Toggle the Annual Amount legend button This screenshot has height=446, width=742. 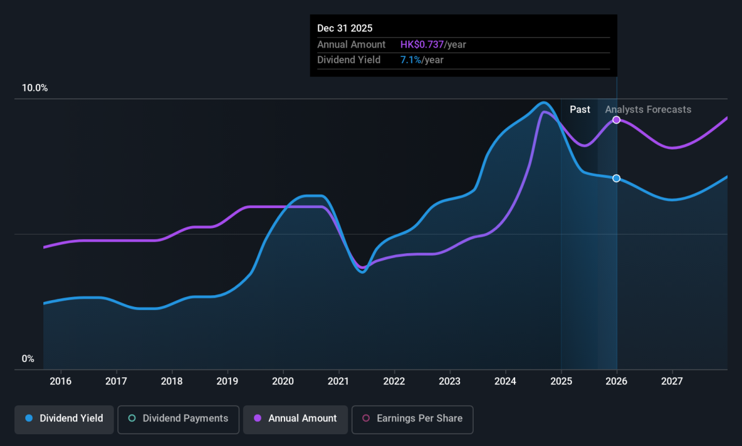294,418
